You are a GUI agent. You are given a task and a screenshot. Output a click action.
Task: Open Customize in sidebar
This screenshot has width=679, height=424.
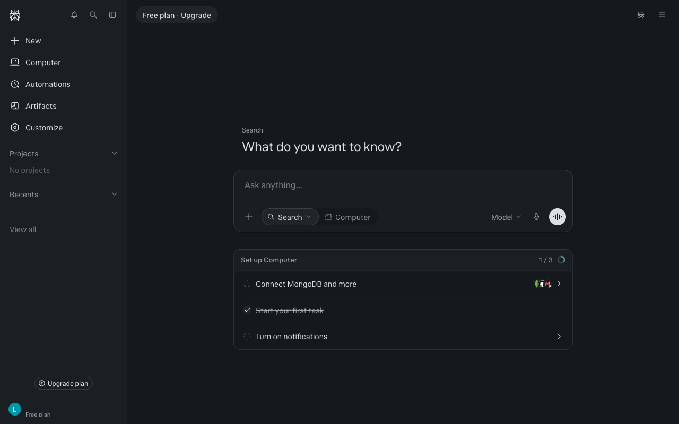pos(64,128)
